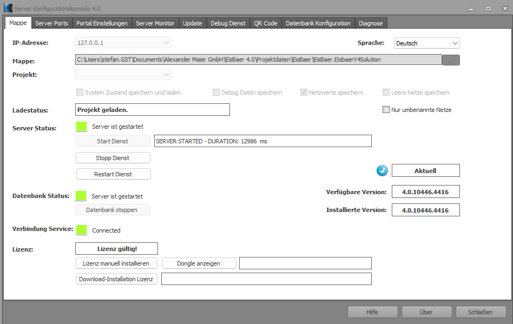The image size is (513, 324).
Task: Switch to the Server Ports tab
Action: pos(52,23)
